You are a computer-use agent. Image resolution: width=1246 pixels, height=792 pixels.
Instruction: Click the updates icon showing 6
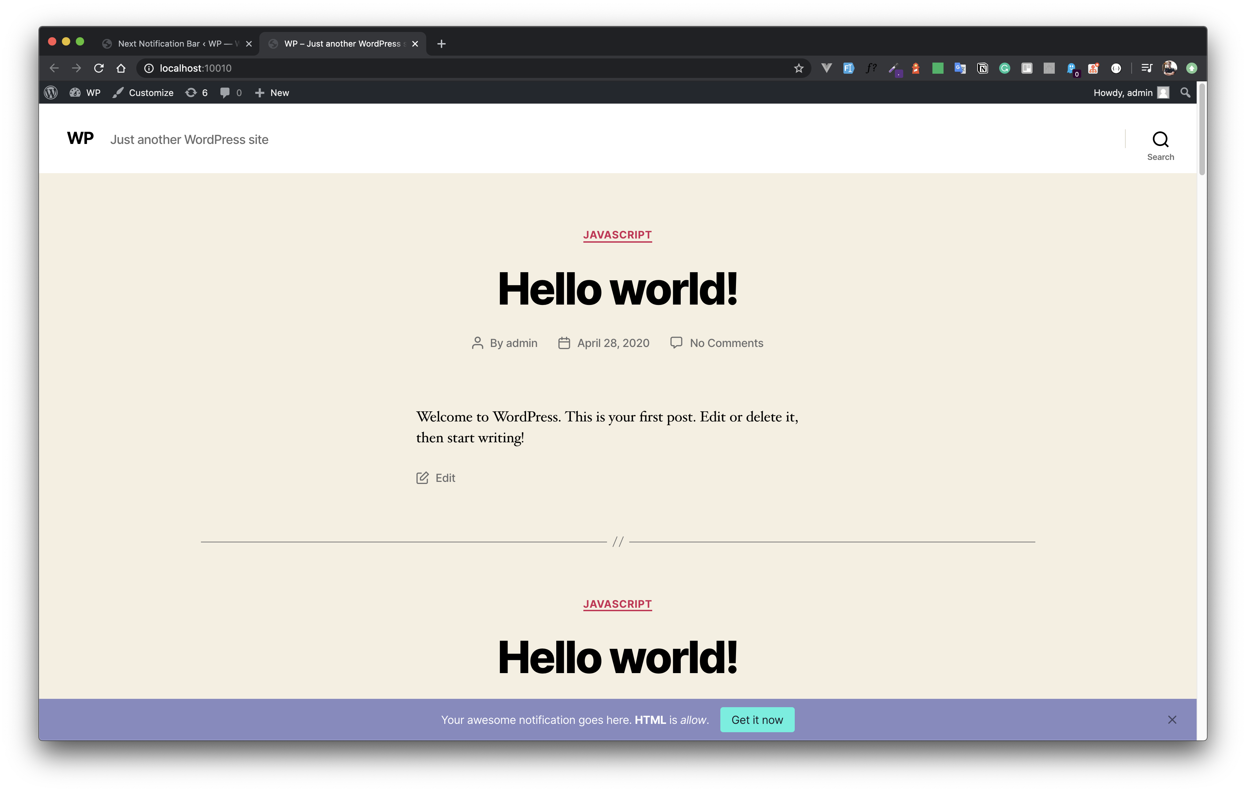[x=197, y=92]
